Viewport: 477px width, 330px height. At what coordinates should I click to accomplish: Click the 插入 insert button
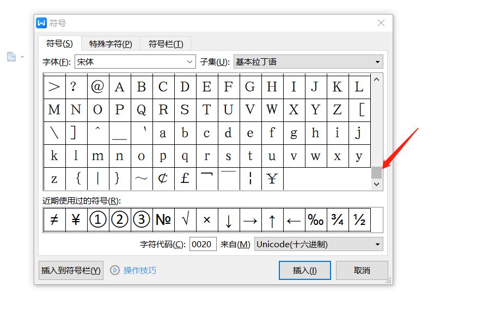pyautogui.click(x=304, y=270)
